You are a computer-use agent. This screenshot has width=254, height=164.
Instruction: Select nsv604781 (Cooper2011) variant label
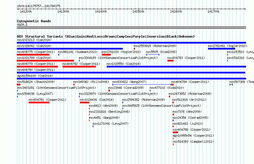coord(47,100)
